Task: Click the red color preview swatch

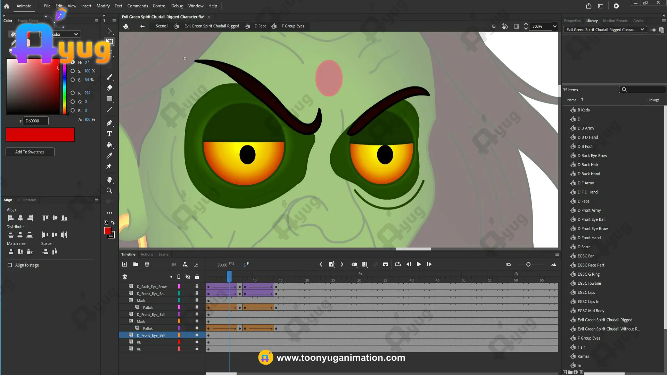Action: click(x=40, y=135)
